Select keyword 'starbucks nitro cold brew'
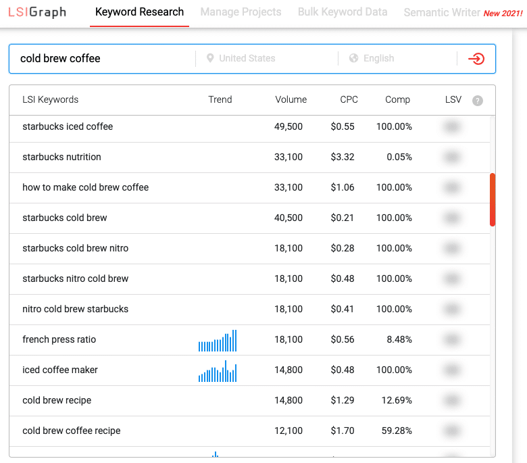 75,278
